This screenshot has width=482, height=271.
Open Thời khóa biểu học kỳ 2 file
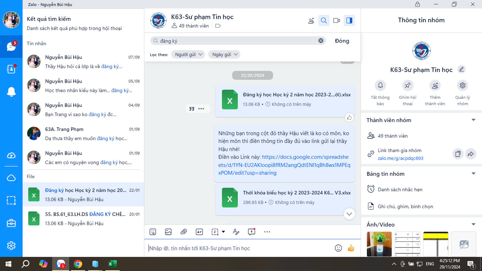pos(285,199)
